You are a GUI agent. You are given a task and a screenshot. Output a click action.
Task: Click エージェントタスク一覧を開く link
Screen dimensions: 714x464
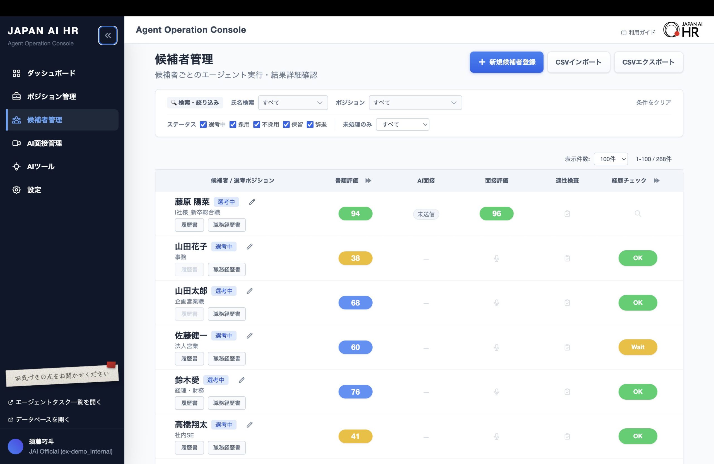[x=55, y=402]
